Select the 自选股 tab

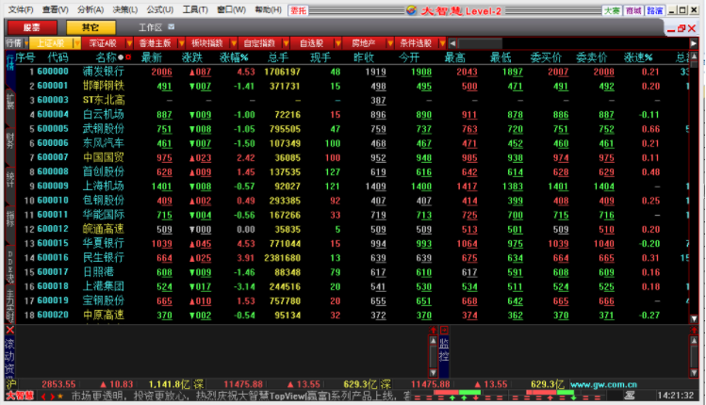click(312, 43)
